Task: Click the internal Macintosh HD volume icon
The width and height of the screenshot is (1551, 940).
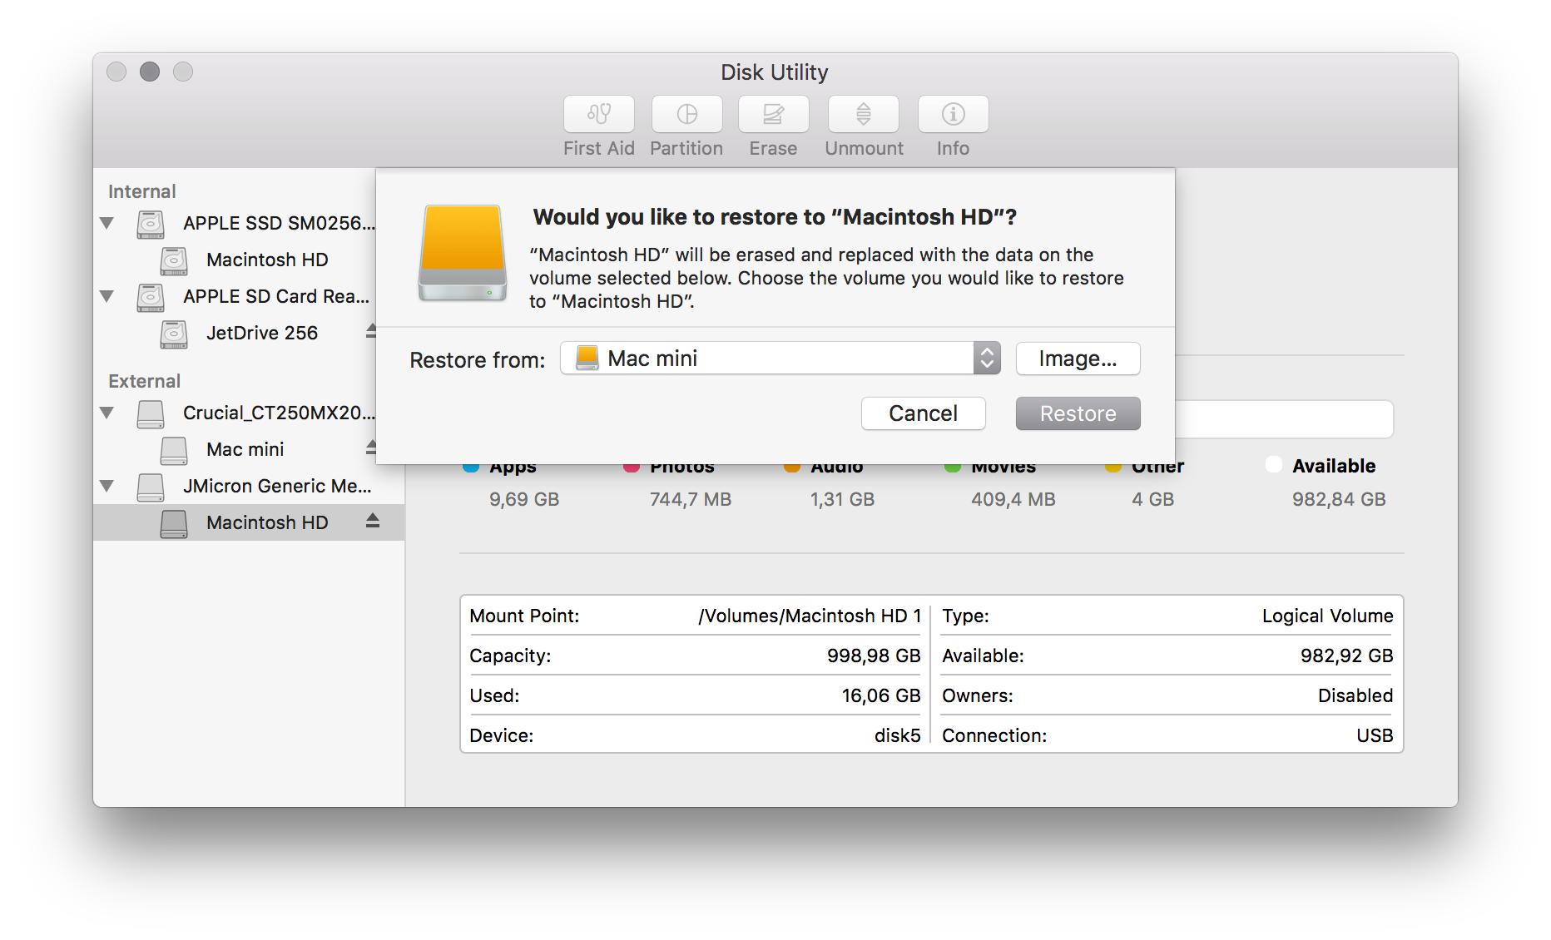Action: click(x=174, y=260)
